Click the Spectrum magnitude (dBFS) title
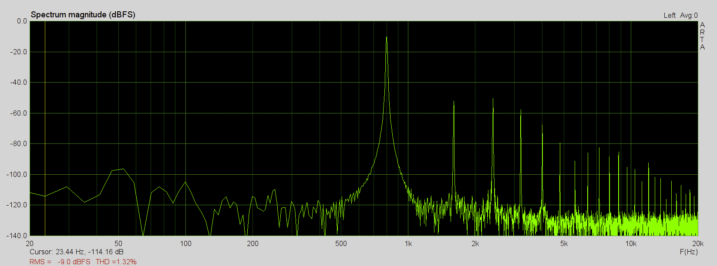The height and width of the screenshot is (266, 717). (x=83, y=15)
